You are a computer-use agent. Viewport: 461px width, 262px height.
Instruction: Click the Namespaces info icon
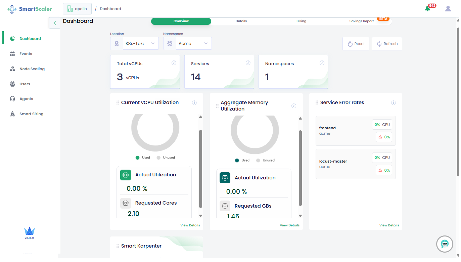[x=322, y=63]
